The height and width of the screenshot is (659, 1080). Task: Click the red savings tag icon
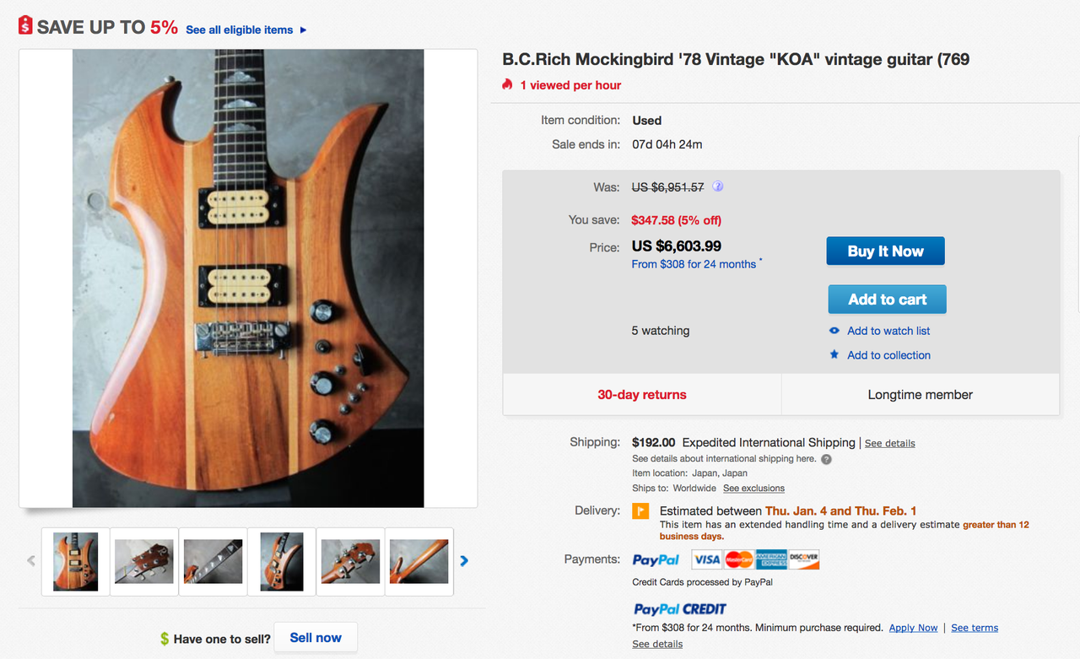[25, 26]
